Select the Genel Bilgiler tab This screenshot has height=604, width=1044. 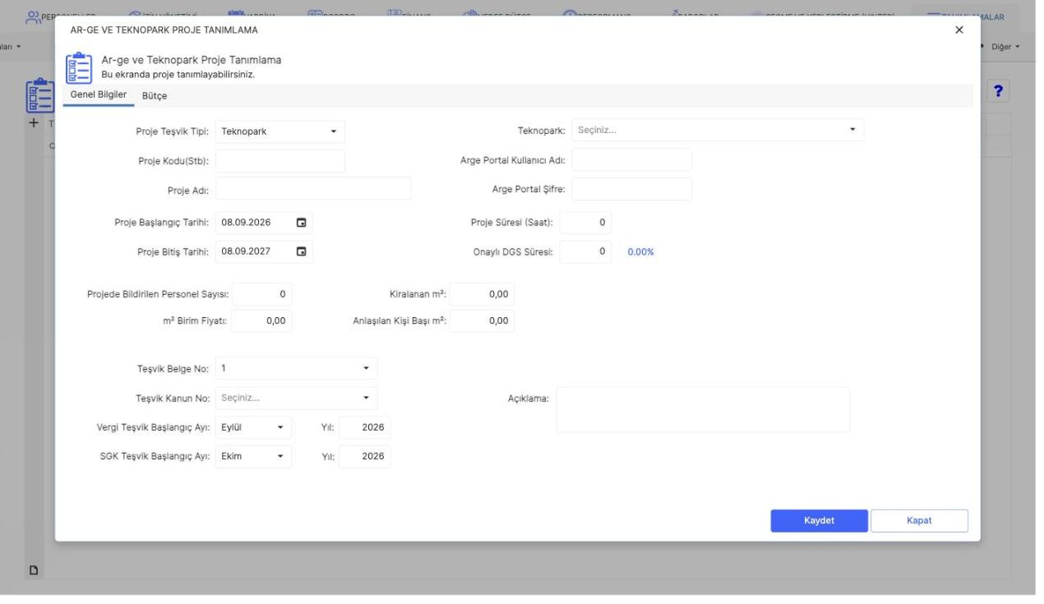click(99, 95)
